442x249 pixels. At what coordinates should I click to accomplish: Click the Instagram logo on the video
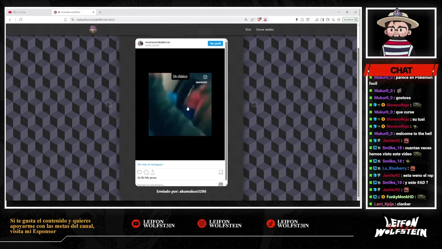tap(205, 77)
